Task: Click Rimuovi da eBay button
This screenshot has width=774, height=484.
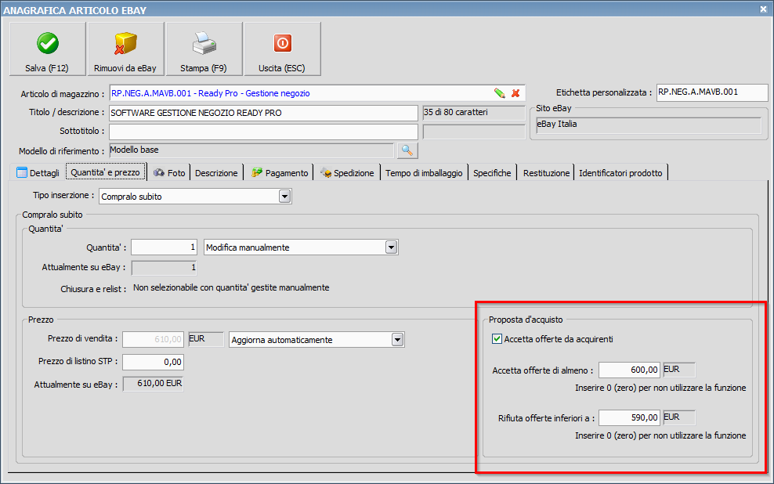Action: coord(125,49)
